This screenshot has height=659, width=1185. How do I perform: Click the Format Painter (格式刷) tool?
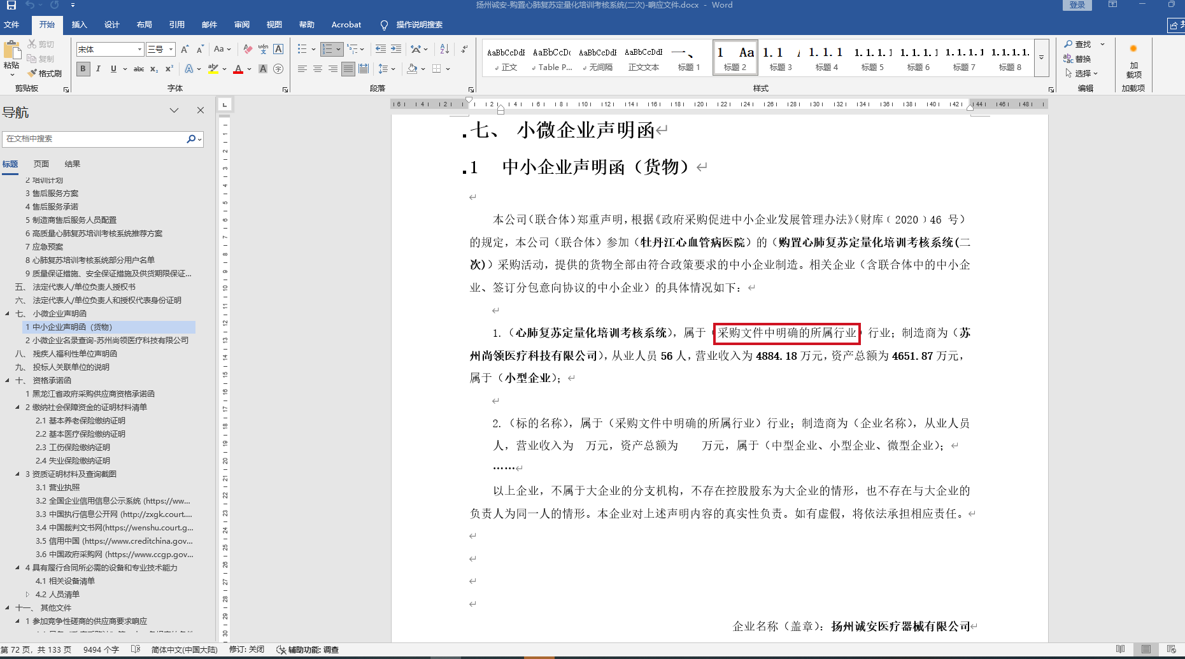click(45, 73)
